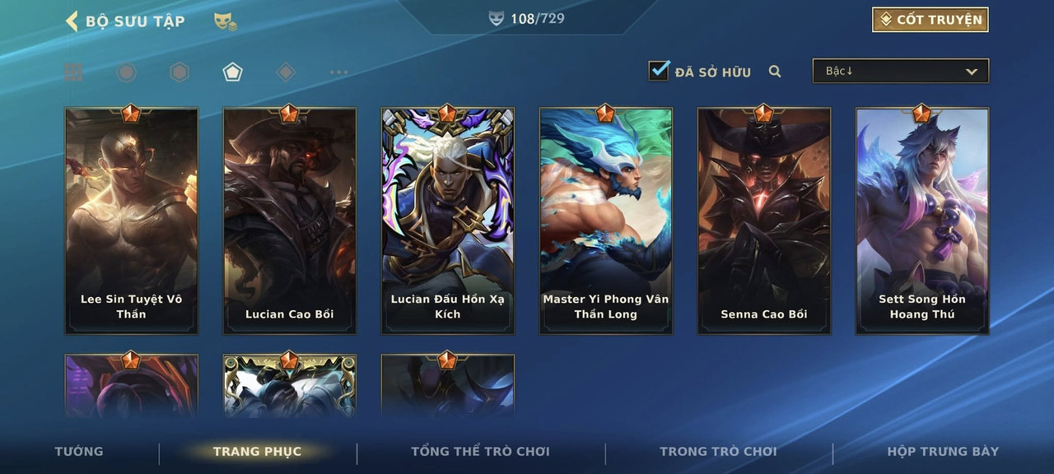The height and width of the screenshot is (474, 1054).
Task: Filter skins by the circle tier icon
Action: point(126,72)
